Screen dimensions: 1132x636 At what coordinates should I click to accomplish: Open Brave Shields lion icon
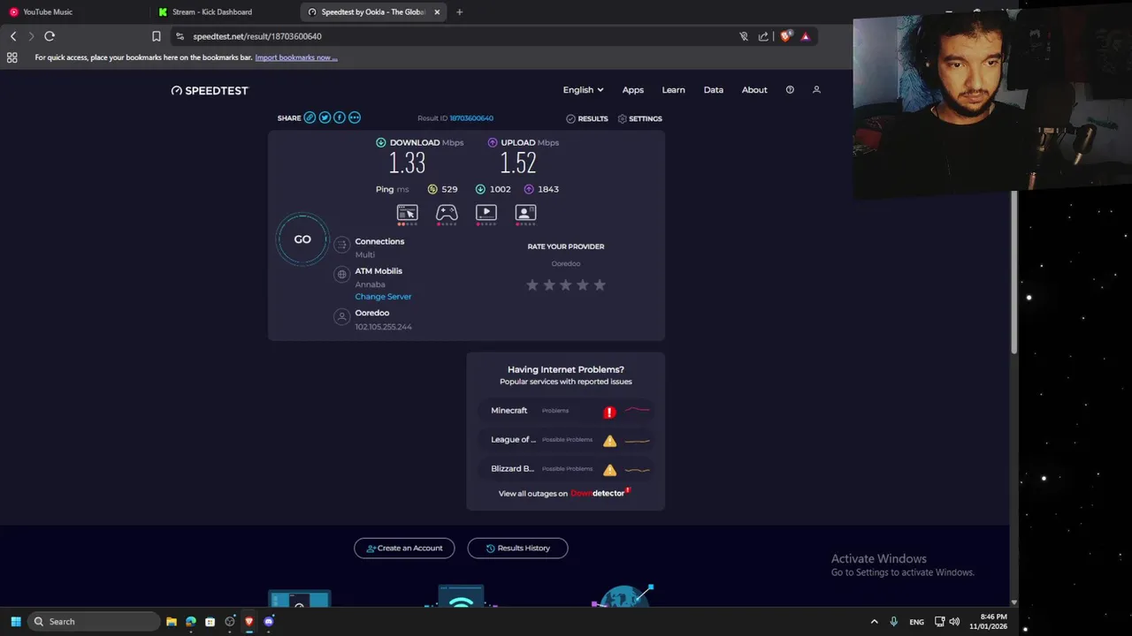(785, 36)
